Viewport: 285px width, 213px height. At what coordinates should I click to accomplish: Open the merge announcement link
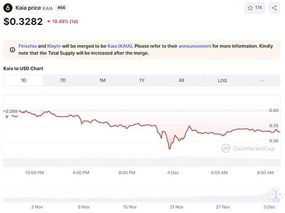tap(195, 46)
